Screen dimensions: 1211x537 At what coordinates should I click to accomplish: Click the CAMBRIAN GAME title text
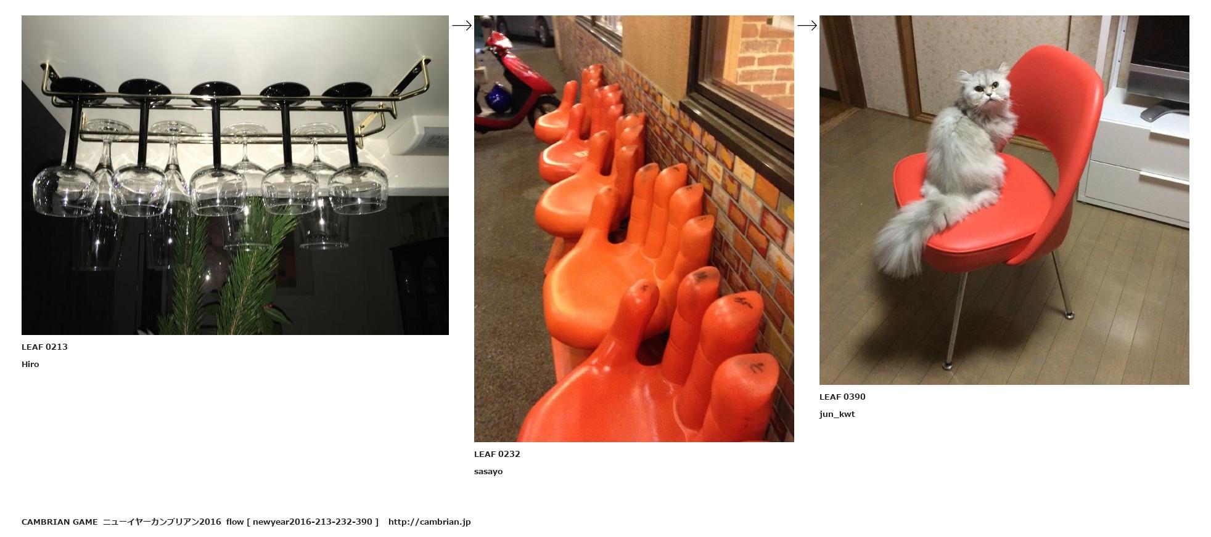[60, 522]
